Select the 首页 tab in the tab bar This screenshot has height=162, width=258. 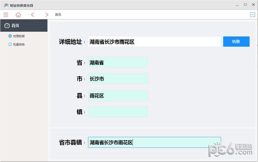[x=58, y=15]
